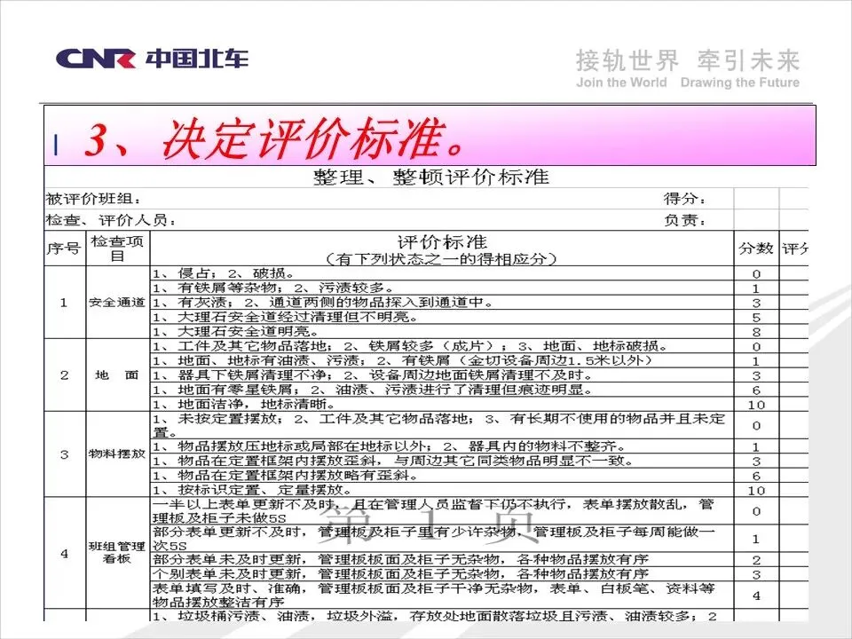Click the column header 序号
The width and height of the screenshot is (852, 639).
click(64, 248)
